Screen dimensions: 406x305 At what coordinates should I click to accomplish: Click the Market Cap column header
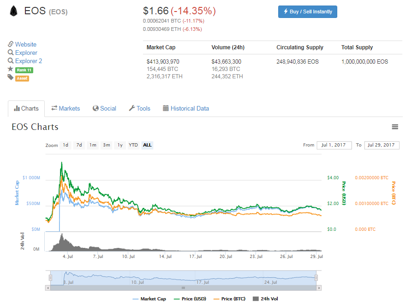pyautogui.click(x=161, y=47)
